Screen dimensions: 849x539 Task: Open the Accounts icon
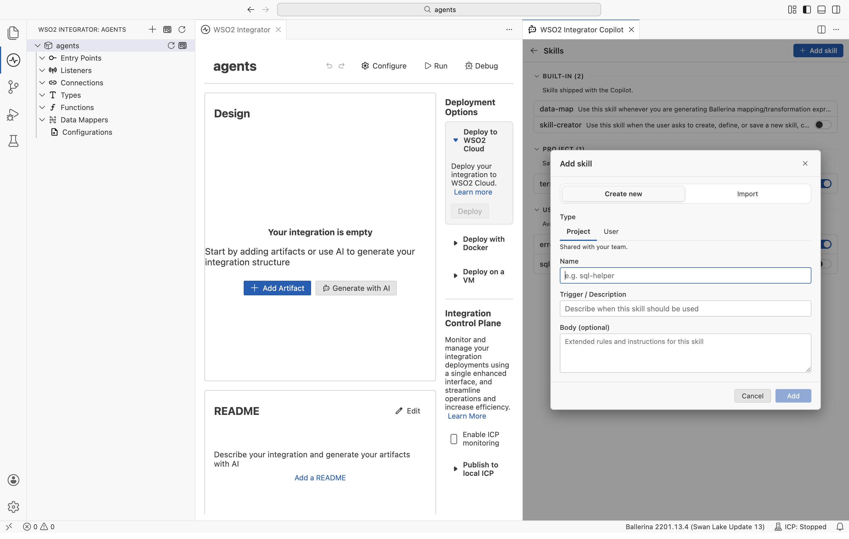tap(13, 480)
